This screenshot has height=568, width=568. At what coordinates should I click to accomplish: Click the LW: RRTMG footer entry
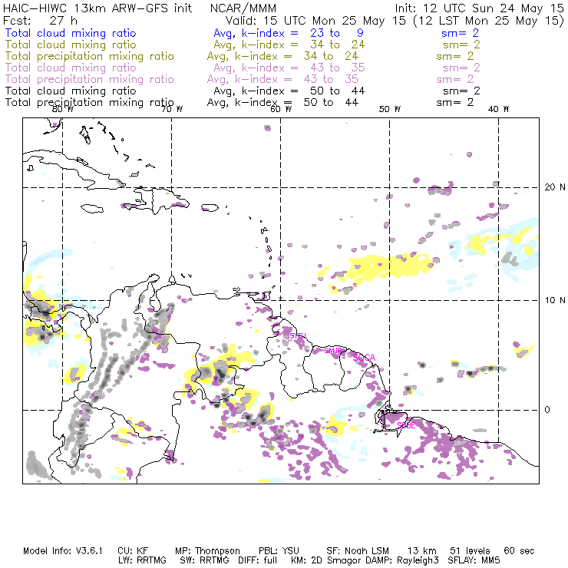[142, 560]
